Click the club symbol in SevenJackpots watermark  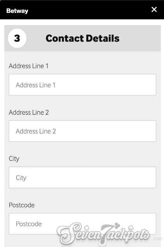[117, 225]
